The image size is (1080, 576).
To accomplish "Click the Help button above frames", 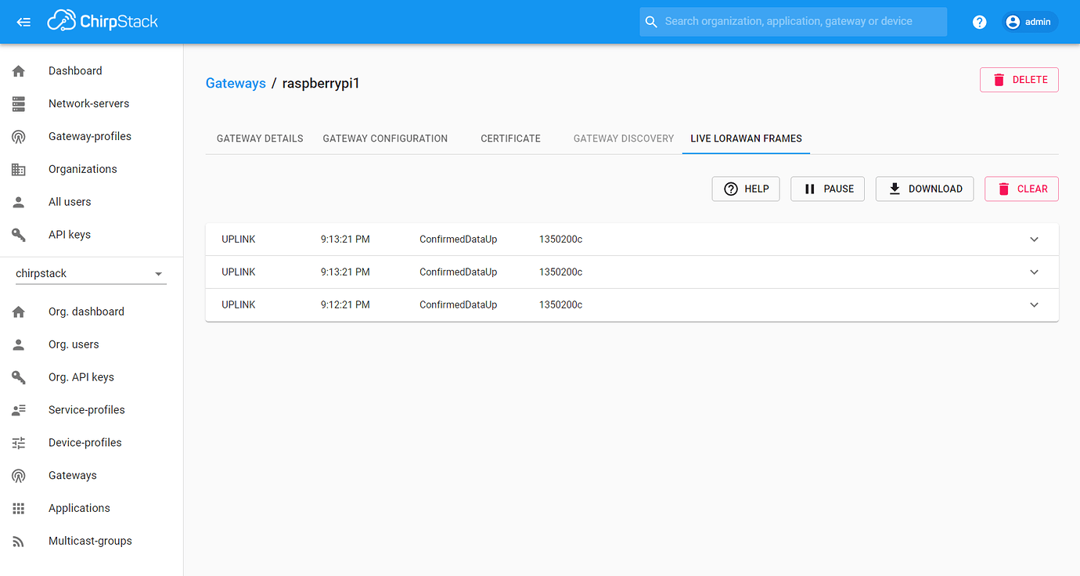I will 746,189.
